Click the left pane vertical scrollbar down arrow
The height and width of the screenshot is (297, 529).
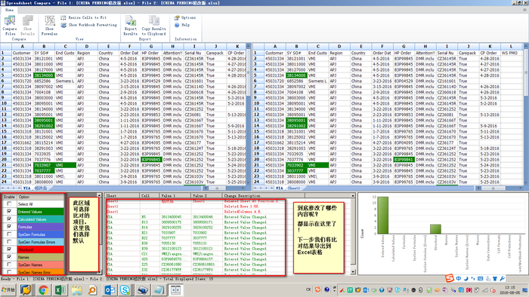point(249,182)
